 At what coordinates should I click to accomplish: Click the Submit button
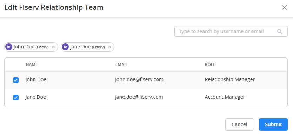tap(273, 124)
